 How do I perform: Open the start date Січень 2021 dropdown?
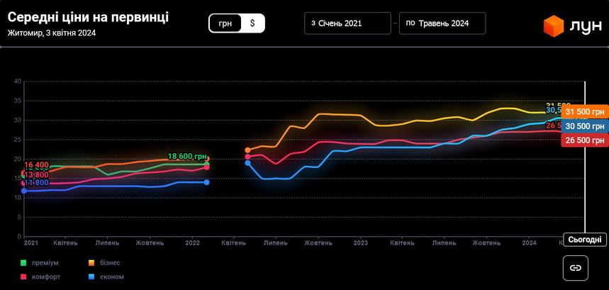pyautogui.click(x=347, y=23)
